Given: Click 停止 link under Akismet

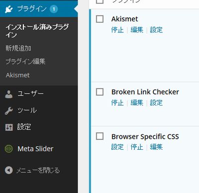Looking at the screenshot, I should click(117, 30).
